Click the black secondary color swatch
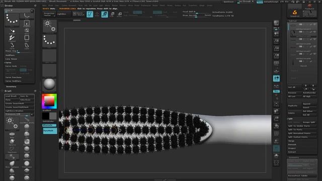Image resolution: width=322 pixels, height=181 pixels. click(46, 116)
